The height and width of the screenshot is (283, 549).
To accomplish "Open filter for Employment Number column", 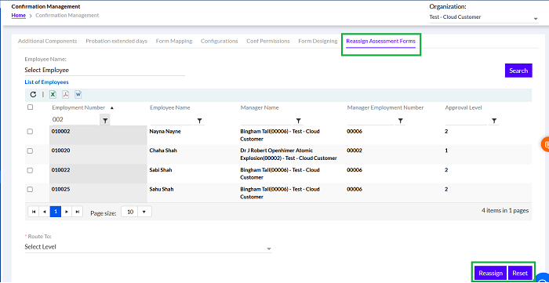I will coord(104,120).
